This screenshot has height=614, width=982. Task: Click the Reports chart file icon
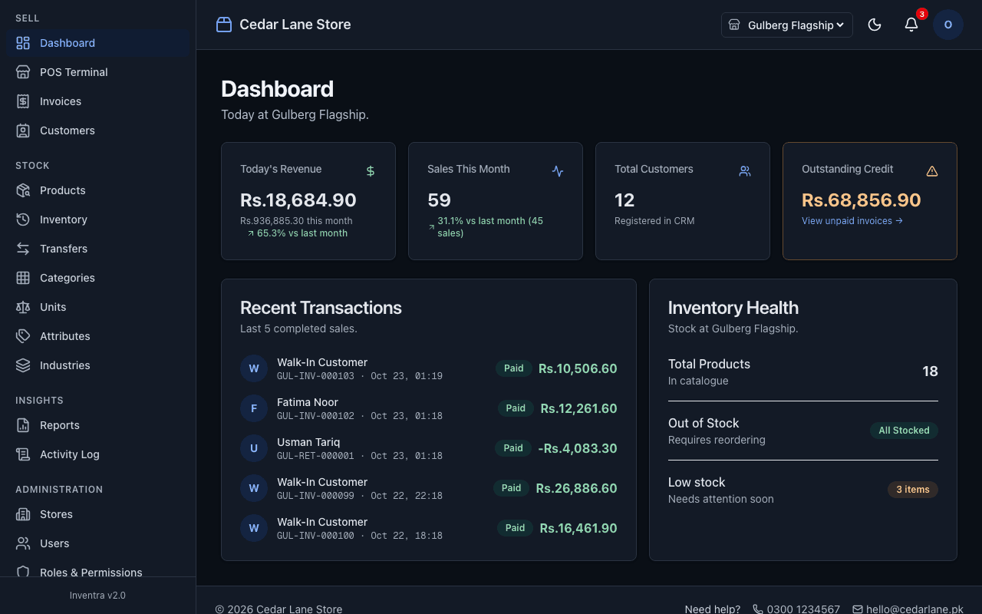(x=23, y=425)
